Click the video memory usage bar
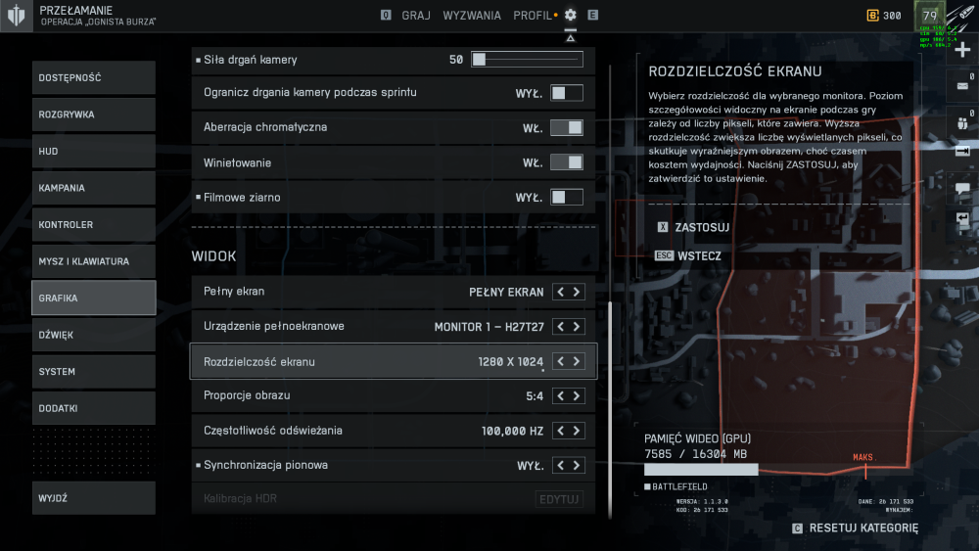Image resolution: width=979 pixels, height=551 pixels. coord(701,469)
